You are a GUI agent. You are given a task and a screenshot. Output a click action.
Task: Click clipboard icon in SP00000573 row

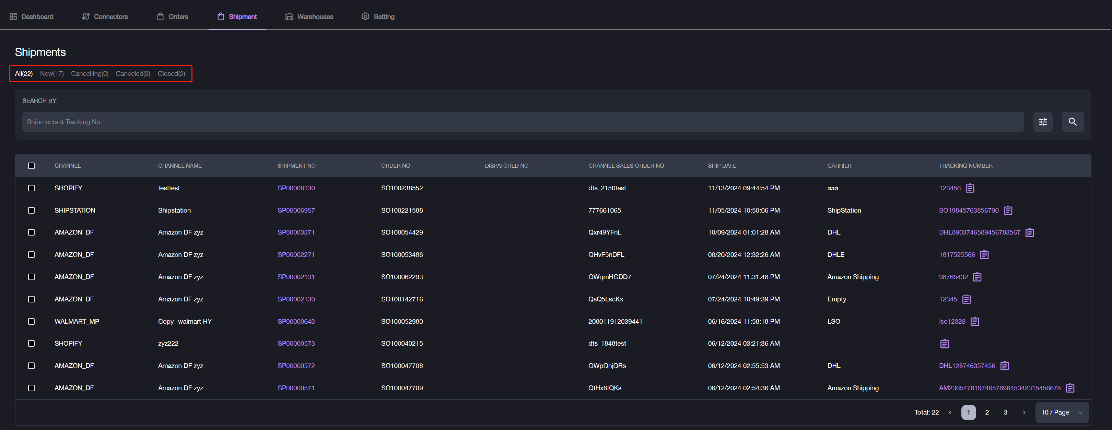[x=944, y=344]
